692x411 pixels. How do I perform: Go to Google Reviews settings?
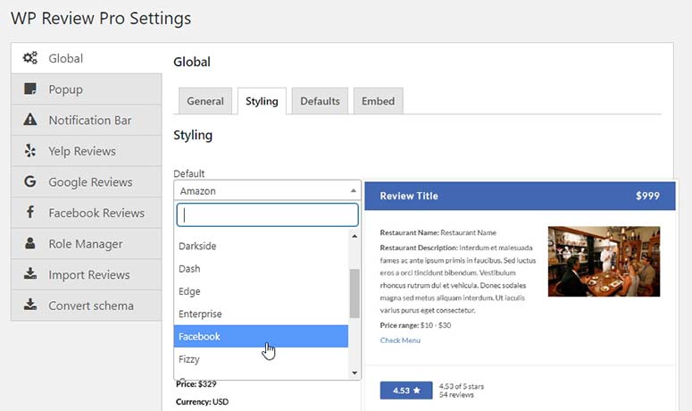click(x=87, y=182)
